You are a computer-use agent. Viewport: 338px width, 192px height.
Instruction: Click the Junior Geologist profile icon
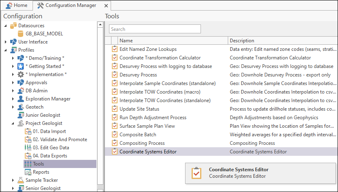pos(20,115)
